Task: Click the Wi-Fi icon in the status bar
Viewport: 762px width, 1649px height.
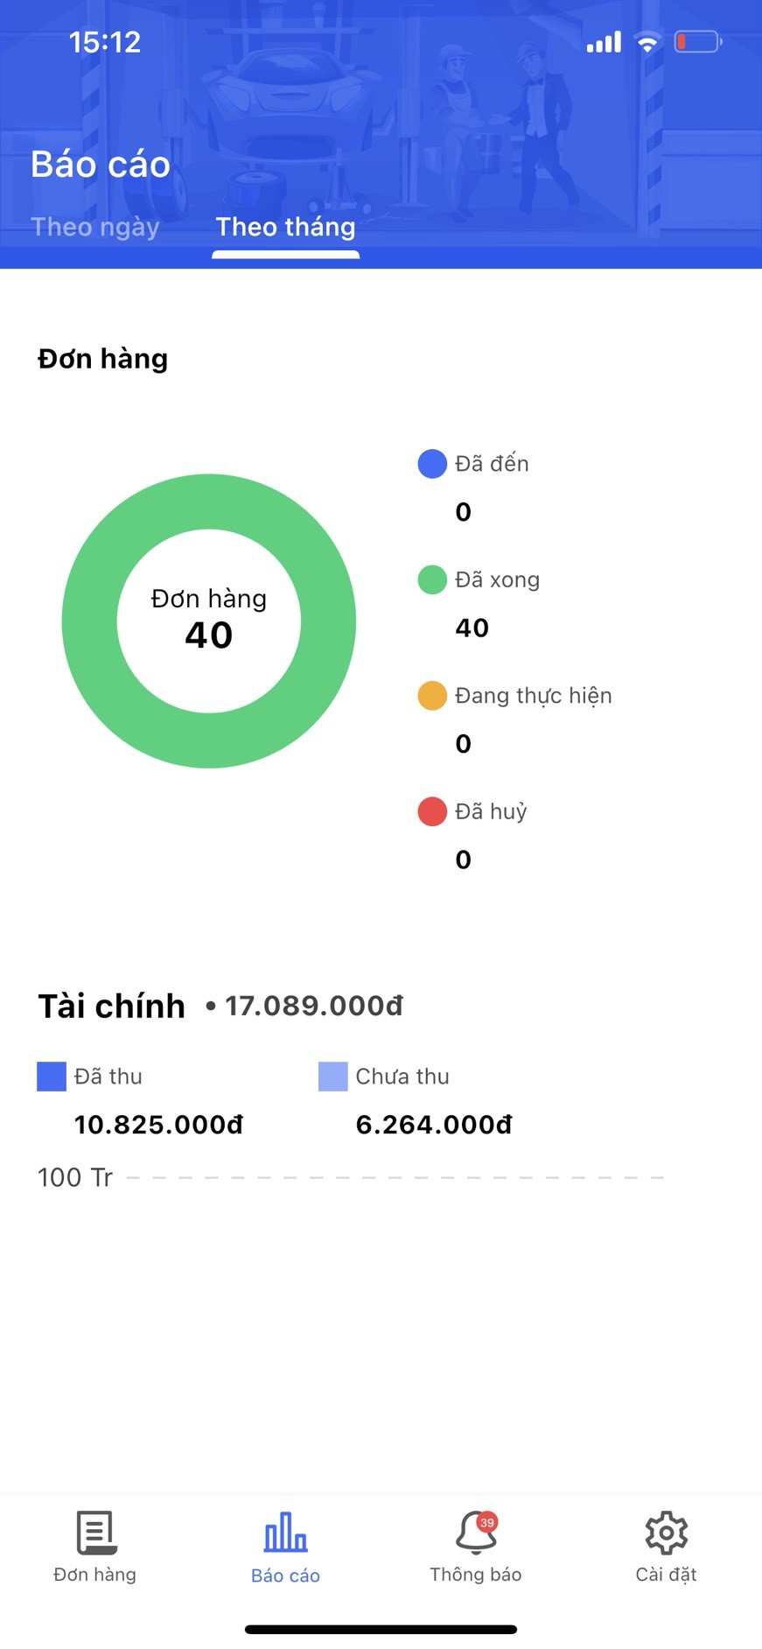Action: [x=647, y=40]
